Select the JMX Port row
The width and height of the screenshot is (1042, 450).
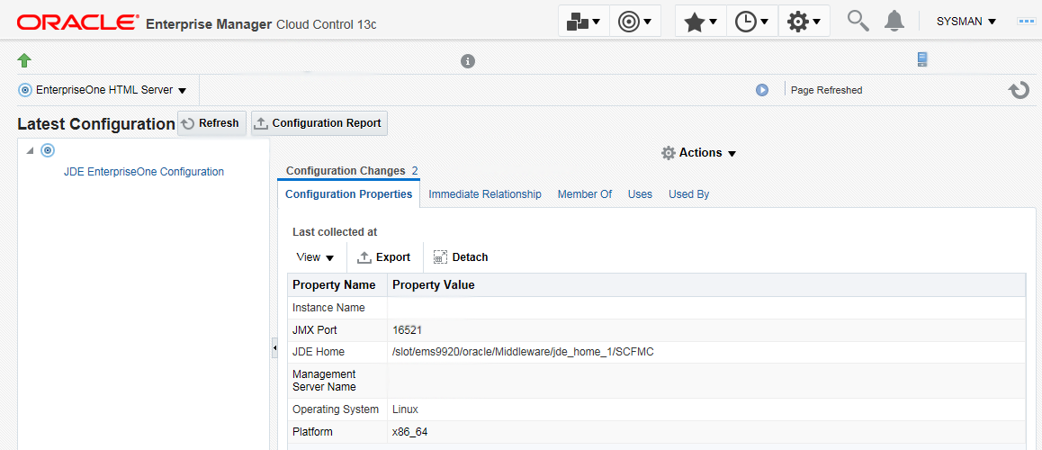tap(657, 329)
